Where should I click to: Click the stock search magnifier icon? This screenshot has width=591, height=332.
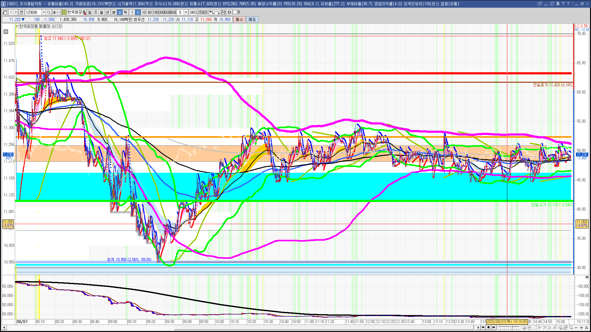49,12
